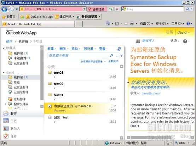Toggle newest to oldest sort order
196x146 pixels.
[x=113, y=61]
